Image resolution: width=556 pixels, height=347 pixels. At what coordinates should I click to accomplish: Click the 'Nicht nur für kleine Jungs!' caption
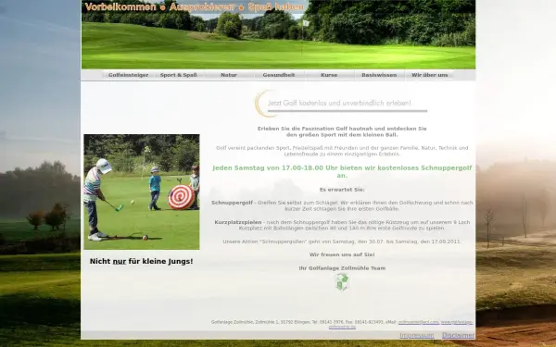pyautogui.click(x=142, y=261)
